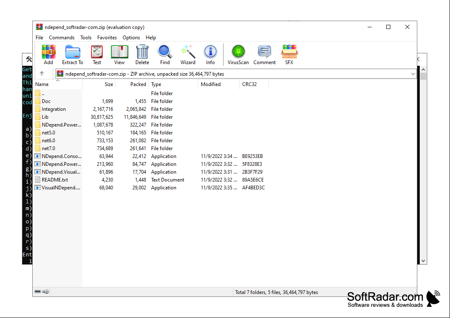Image resolution: width=450 pixels, height=318 pixels.
Task: Click the net5.0 packed size 184,165
Action: (x=138, y=132)
